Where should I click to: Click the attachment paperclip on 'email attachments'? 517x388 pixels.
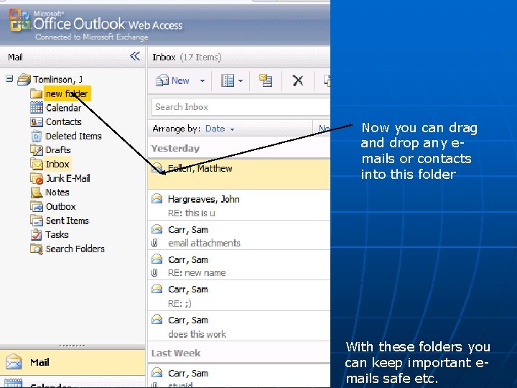click(154, 243)
